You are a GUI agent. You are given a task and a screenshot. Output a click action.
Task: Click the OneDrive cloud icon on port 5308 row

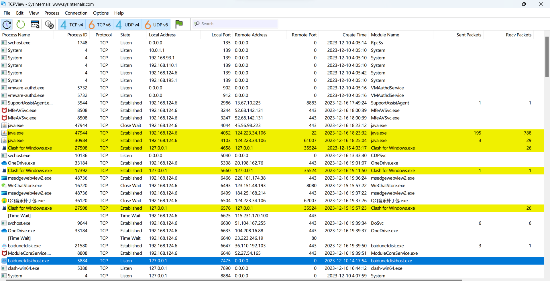click(4, 163)
